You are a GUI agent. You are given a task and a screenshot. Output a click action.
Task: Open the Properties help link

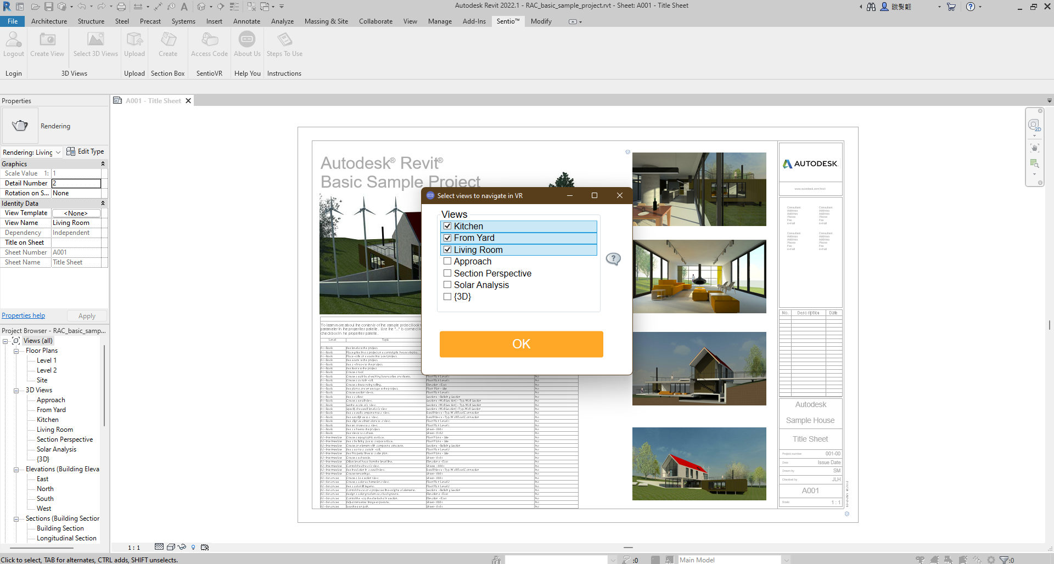24,315
